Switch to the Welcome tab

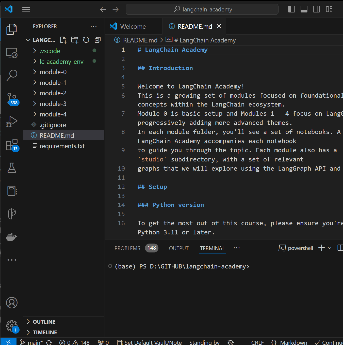(x=133, y=26)
